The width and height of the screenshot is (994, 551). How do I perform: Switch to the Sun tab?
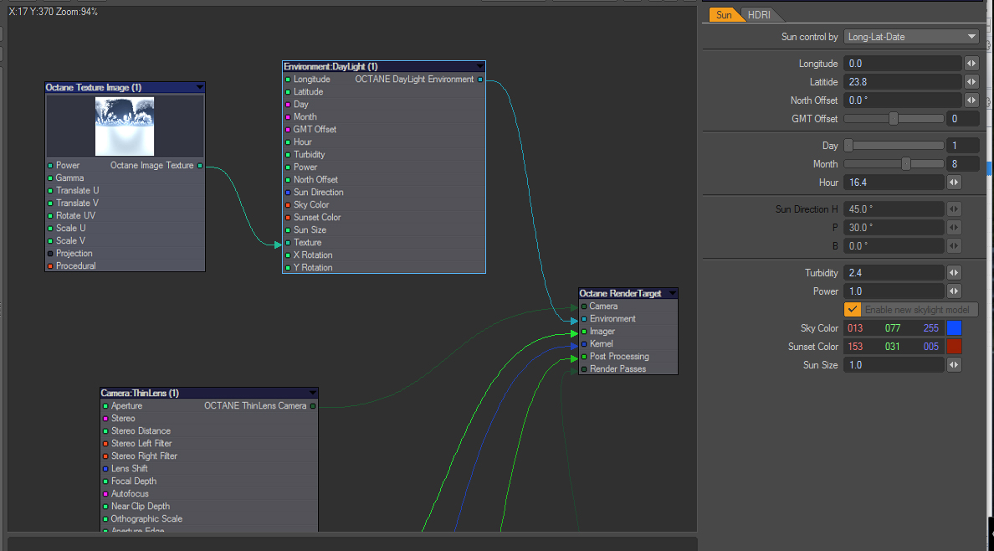point(725,14)
